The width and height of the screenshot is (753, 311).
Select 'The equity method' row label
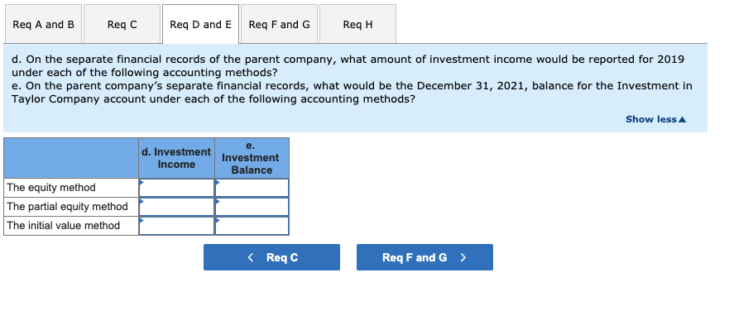click(x=51, y=188)
